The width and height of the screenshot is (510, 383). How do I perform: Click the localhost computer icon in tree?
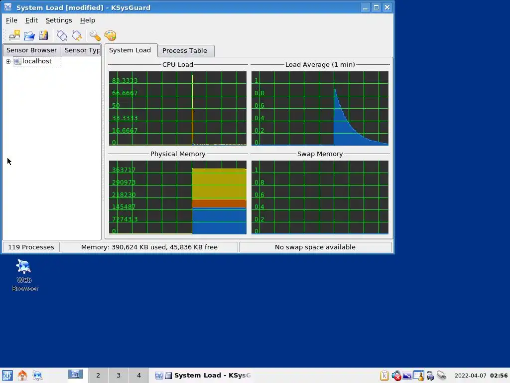click(17, 61)
